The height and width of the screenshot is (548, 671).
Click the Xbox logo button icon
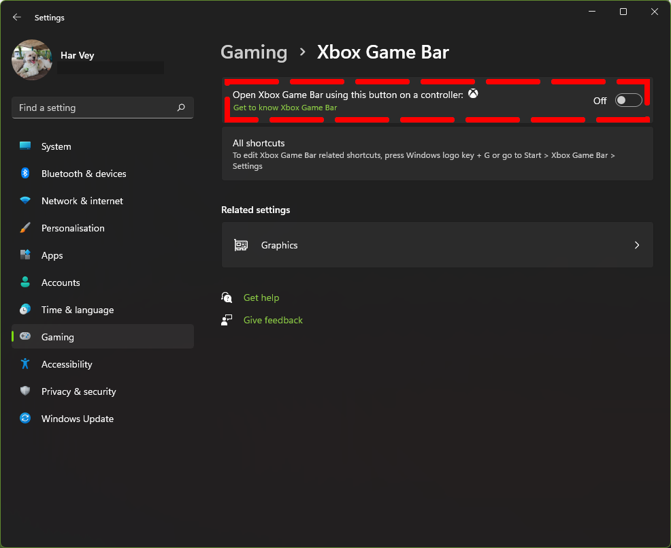pos(473,94)
